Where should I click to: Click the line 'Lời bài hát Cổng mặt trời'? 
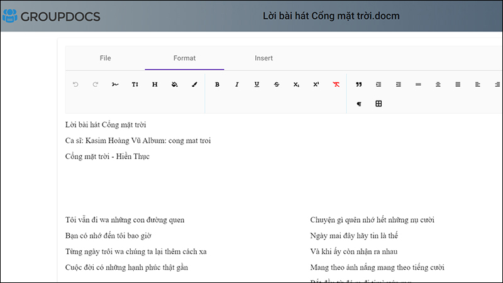coord(106,125)
